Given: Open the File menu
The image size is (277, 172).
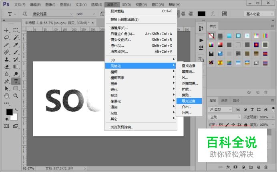Looking at the screenshot, I should coord(20,4).
